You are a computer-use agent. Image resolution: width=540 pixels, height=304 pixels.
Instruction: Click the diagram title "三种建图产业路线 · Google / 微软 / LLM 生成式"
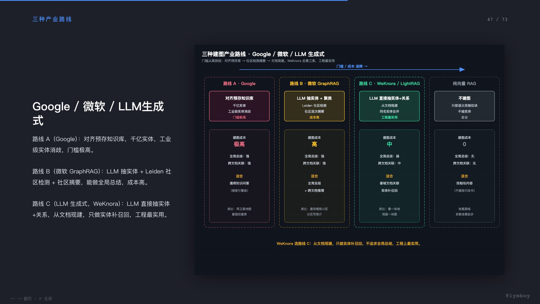coord(263,54)
